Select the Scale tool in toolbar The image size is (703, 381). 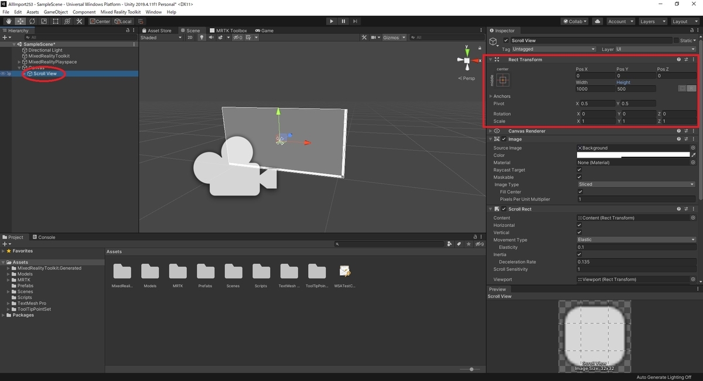click(44, 22)
